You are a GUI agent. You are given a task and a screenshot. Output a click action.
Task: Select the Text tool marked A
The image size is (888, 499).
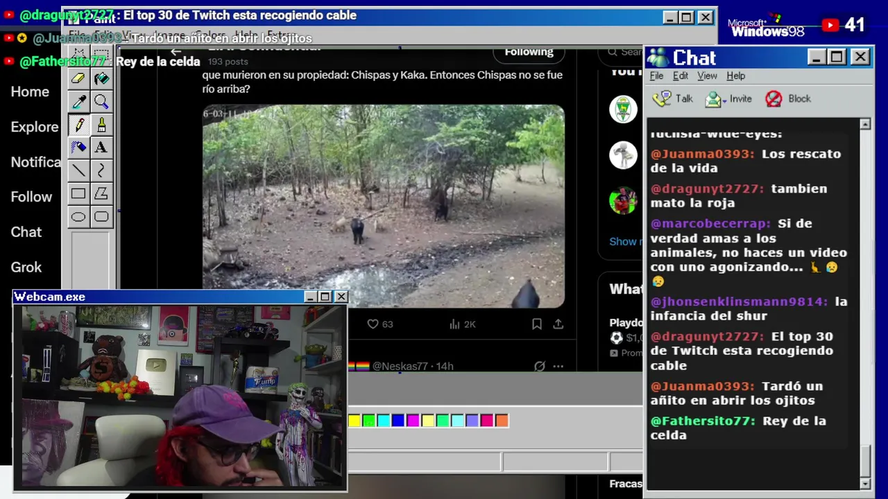pos(101,148)
